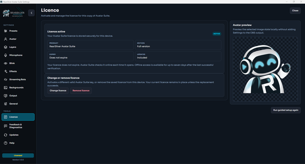
Task: Click the Product field RearSilver Avatar Suite
Action: (x=91, y=45)
